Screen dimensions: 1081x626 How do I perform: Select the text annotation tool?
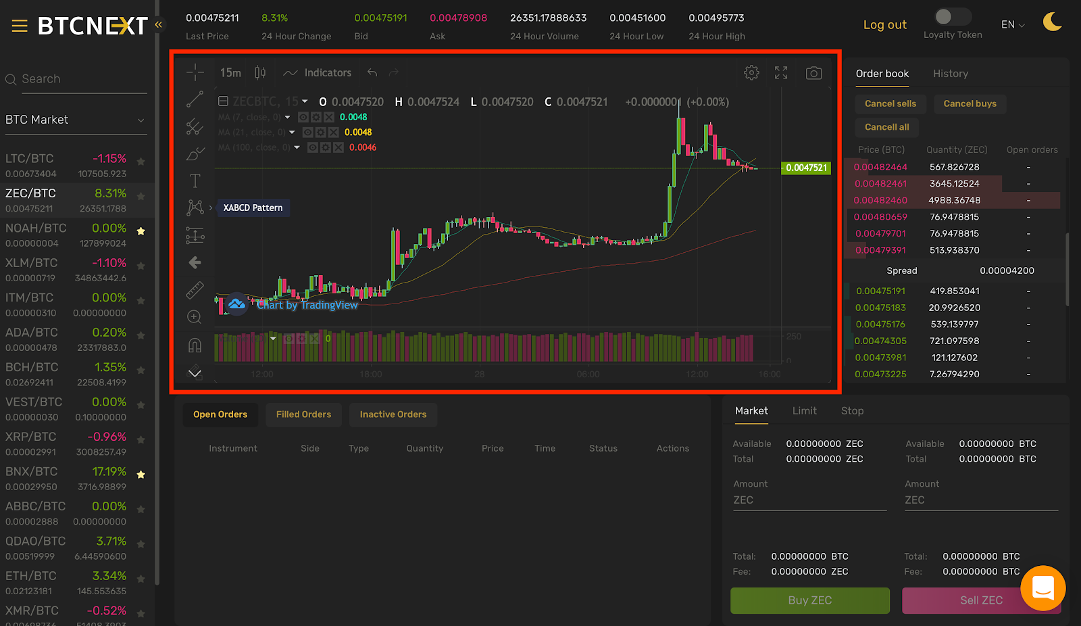coord(195,180)
